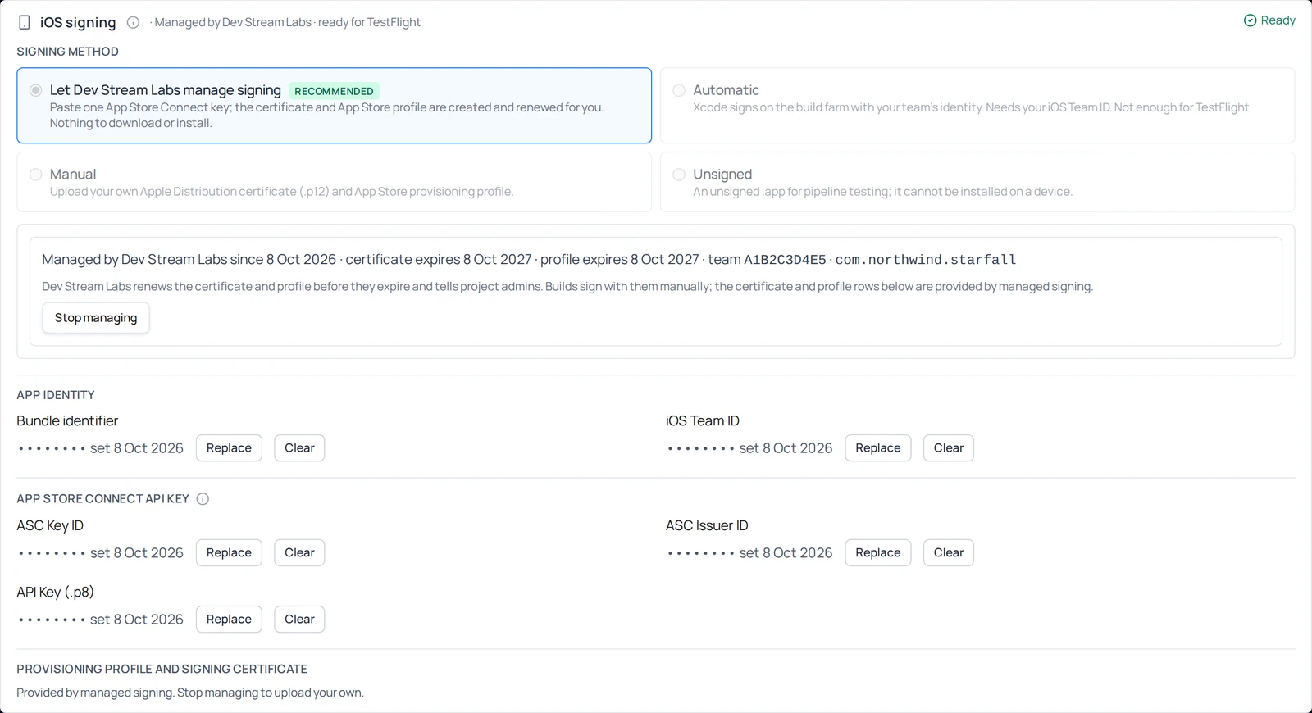This screenshot has width=1312, height=713.
Task: Click the APP IDENTITY heading
Action: point(56,395)
